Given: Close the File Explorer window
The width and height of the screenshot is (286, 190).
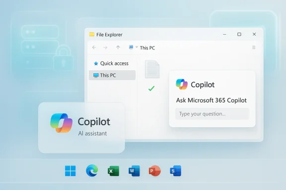Looking at the screenshot, I should click(254, 34).
